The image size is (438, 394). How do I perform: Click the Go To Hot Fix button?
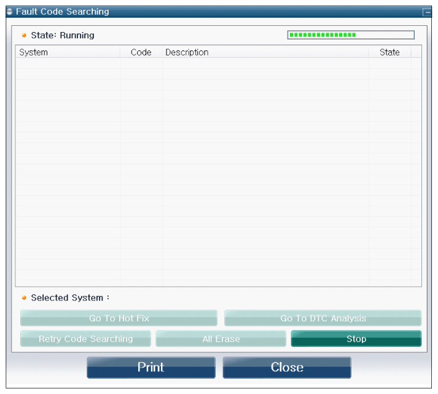tap(119, 318)
